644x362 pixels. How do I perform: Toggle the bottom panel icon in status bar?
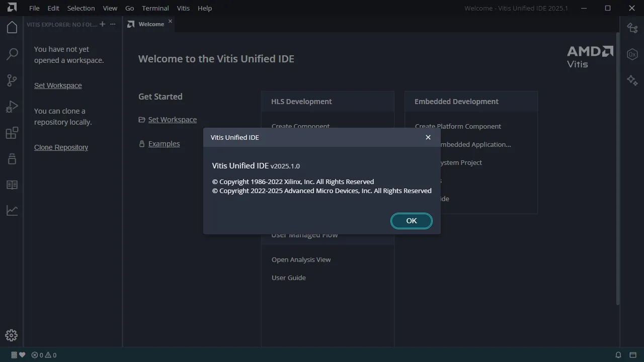tap(632, 355)
